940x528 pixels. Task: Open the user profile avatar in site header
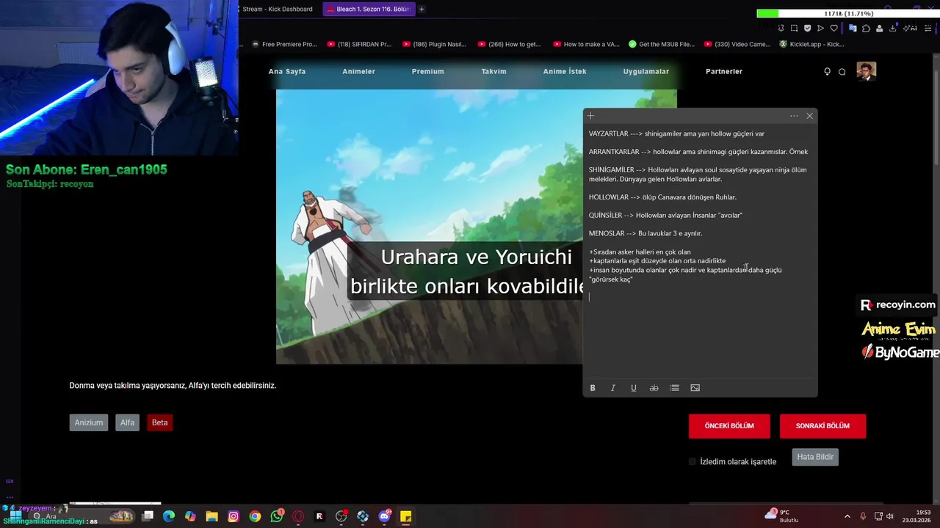tap(867, 71)
